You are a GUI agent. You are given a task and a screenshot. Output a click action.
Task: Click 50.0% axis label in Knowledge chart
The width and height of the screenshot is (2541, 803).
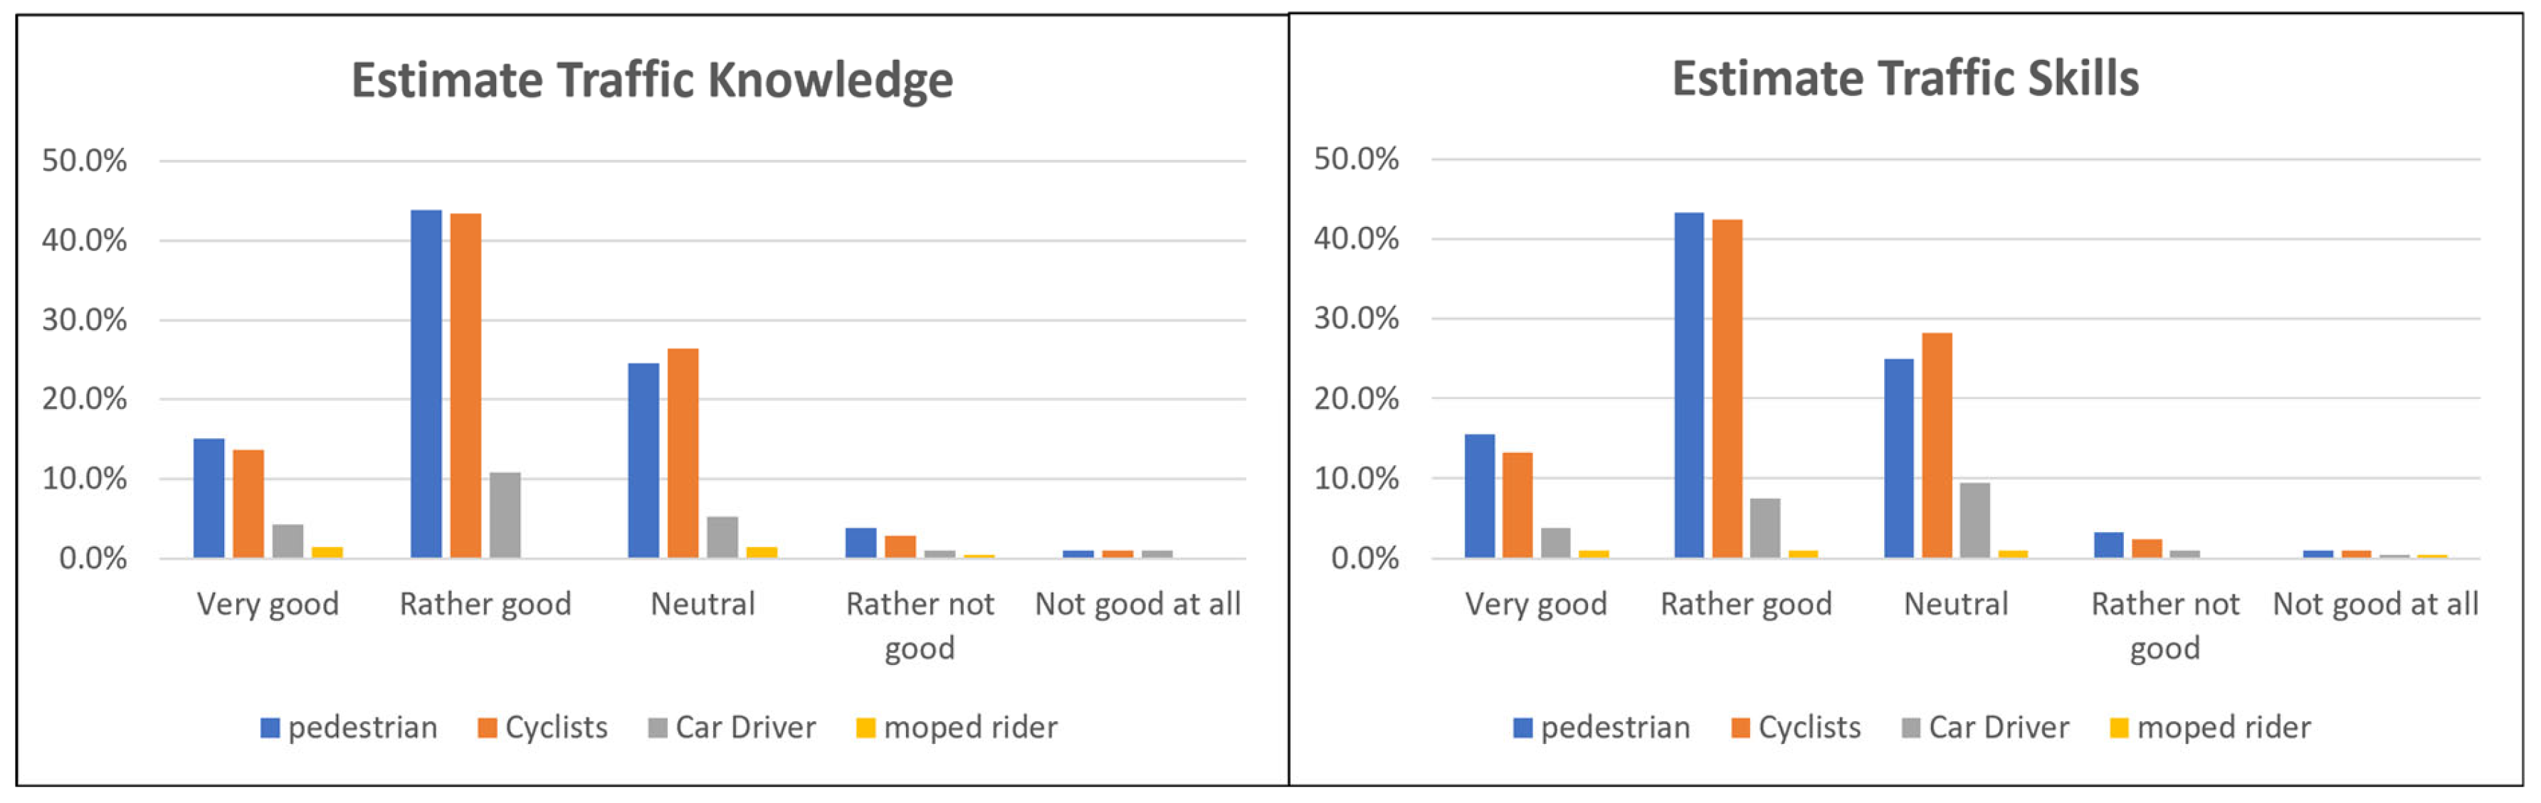coord(85,161)
